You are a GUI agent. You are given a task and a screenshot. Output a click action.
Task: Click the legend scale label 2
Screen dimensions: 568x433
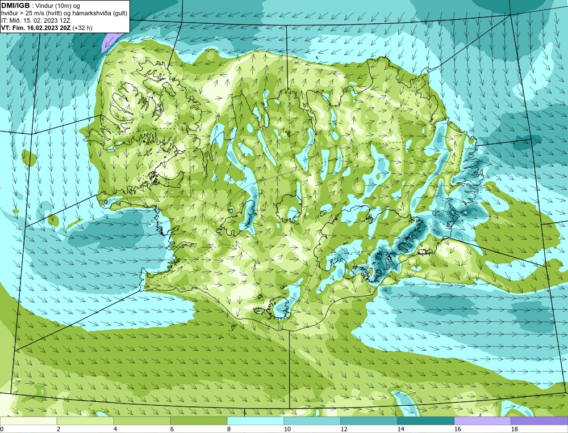tap(59, 430)
